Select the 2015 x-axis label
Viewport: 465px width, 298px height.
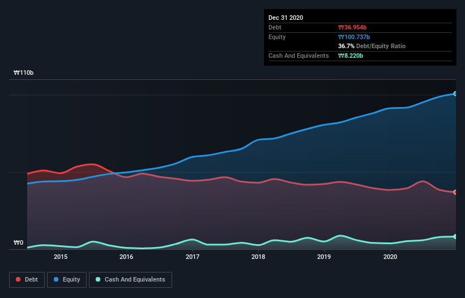(x=61, y=257)
